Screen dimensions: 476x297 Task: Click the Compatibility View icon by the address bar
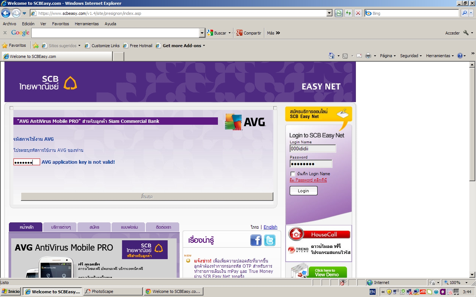click(338, 13)
